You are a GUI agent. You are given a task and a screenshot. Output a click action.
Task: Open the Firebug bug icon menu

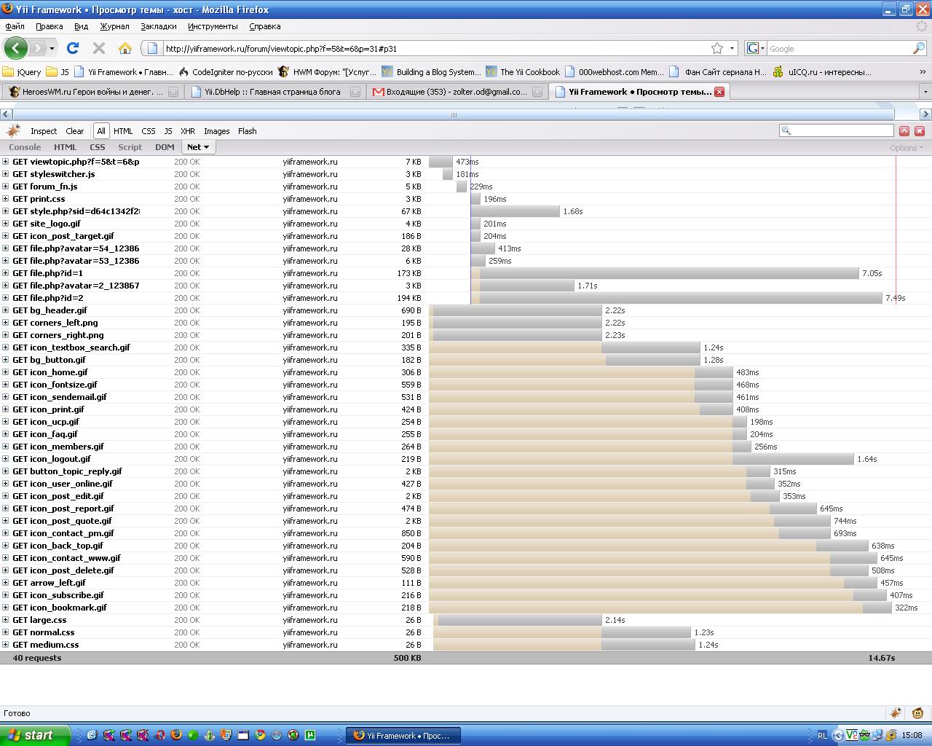13,131
